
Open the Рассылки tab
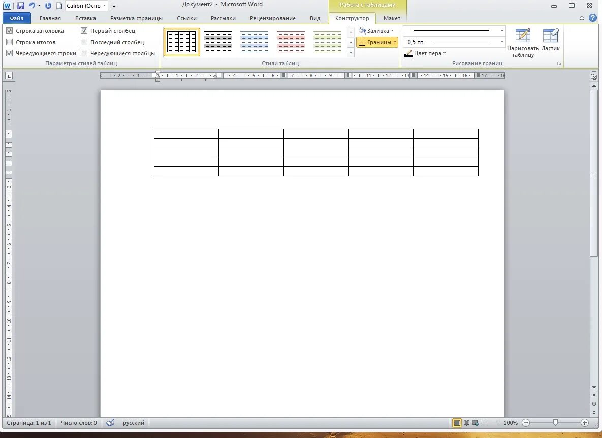[x=223, y=18]
